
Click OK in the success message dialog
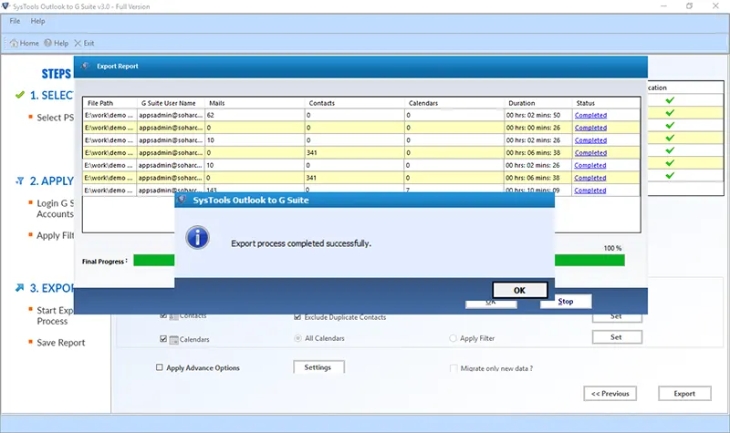coord(519,290)
